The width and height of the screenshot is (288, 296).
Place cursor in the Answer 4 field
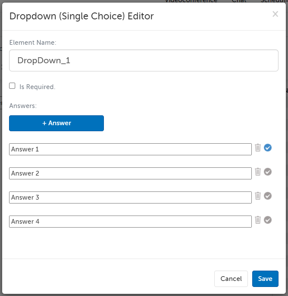click(130, 222)
